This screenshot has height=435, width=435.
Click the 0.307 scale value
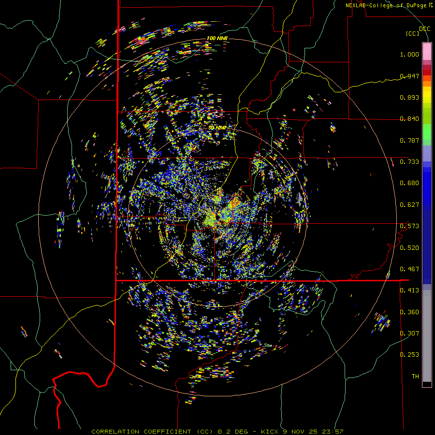pyautogui.click(x=409, y=333)
